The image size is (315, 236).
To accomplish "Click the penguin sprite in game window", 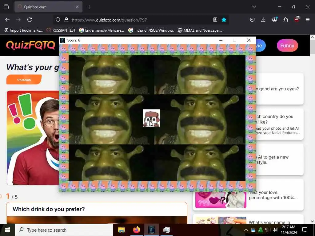I will coord(151,118).
